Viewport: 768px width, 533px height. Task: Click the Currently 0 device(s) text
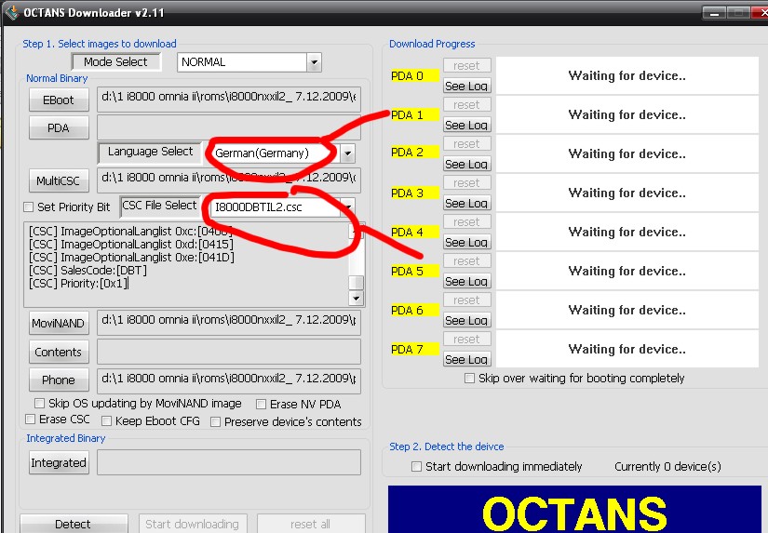click(x=667, y=466)
